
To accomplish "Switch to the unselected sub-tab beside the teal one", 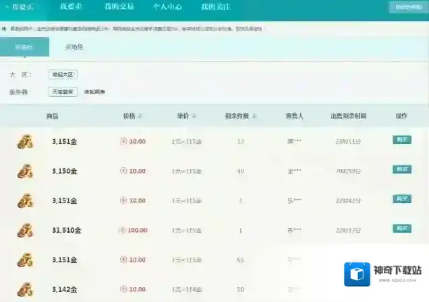I will (x=74, y=47).
